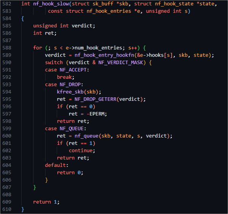Click 'case NF_DROP:' label

[x=64, y=85]
